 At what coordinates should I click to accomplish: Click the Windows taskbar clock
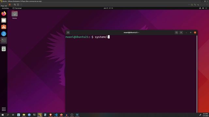[205, 115]
